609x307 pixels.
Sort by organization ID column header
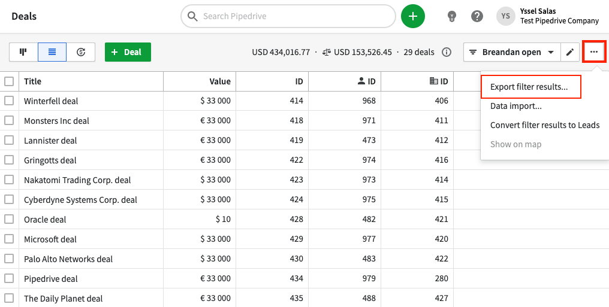click(x=439, y=81)
